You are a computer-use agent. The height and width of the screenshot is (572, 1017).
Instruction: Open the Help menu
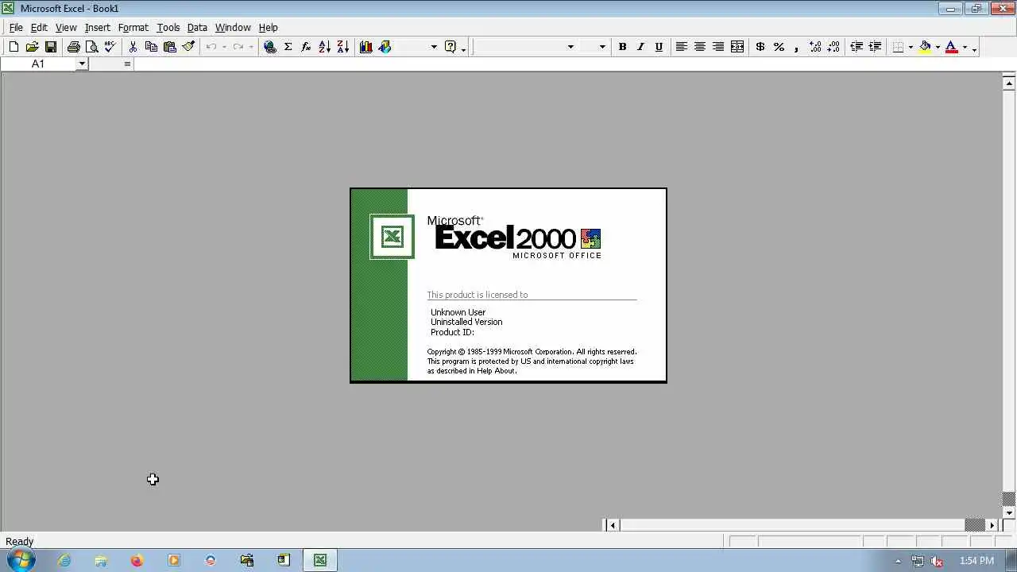(269, 27)
